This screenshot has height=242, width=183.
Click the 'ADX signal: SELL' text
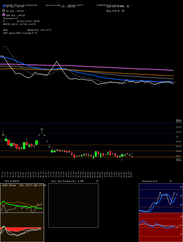click(x=12, y=33)
